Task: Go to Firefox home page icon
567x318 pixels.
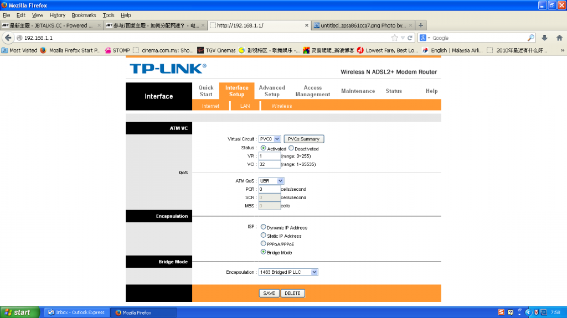Action: (x=559, y=38)
